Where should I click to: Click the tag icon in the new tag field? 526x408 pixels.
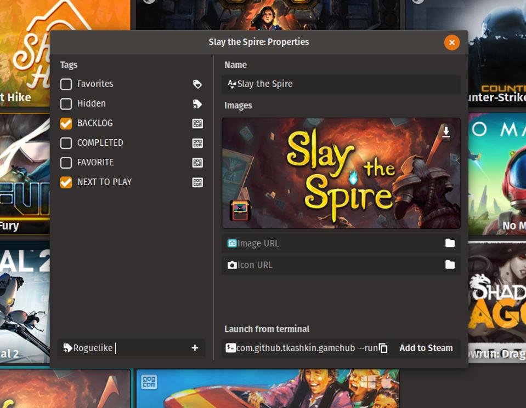tap(67, 348)
